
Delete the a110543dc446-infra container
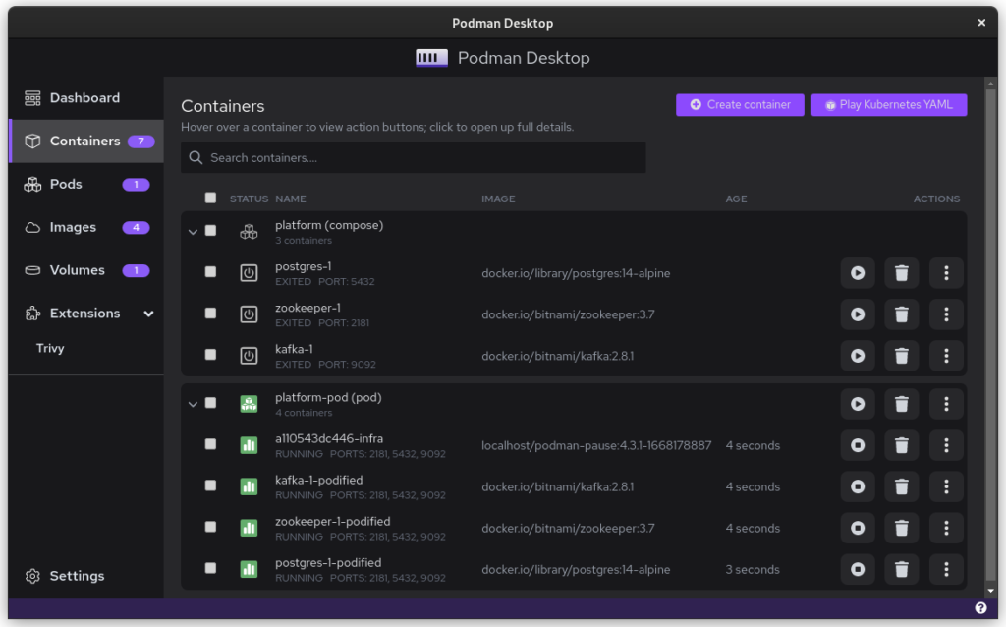point(902,446)
